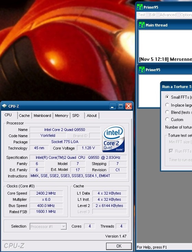Click the x 6.0 multiplier value
192x252 pixels.
point(46,199)
